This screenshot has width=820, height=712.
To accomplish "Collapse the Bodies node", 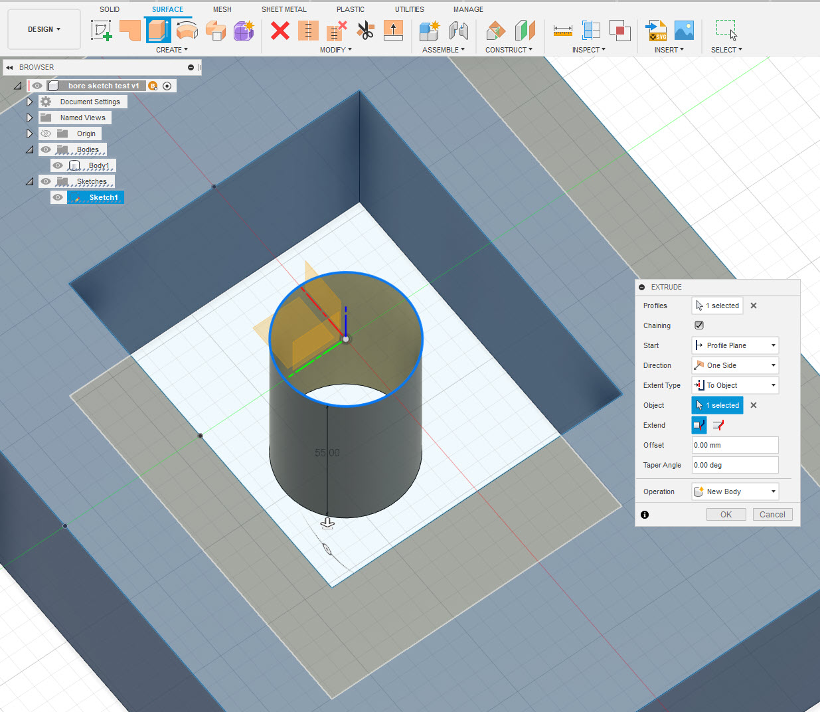I will (29, 149).
